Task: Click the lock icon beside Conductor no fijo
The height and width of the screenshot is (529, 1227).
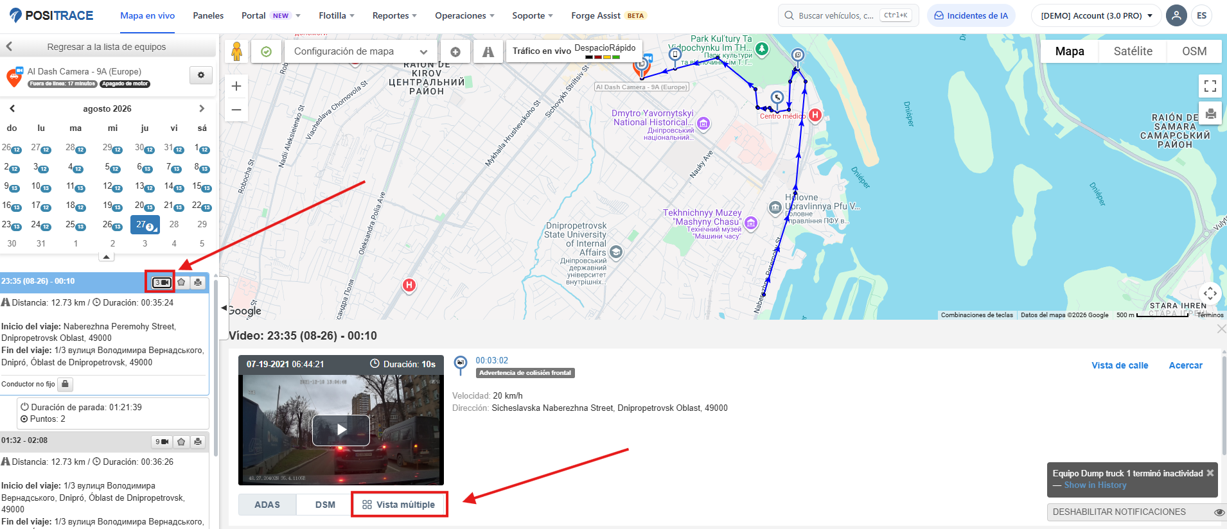Action: (x=65, y=384)
